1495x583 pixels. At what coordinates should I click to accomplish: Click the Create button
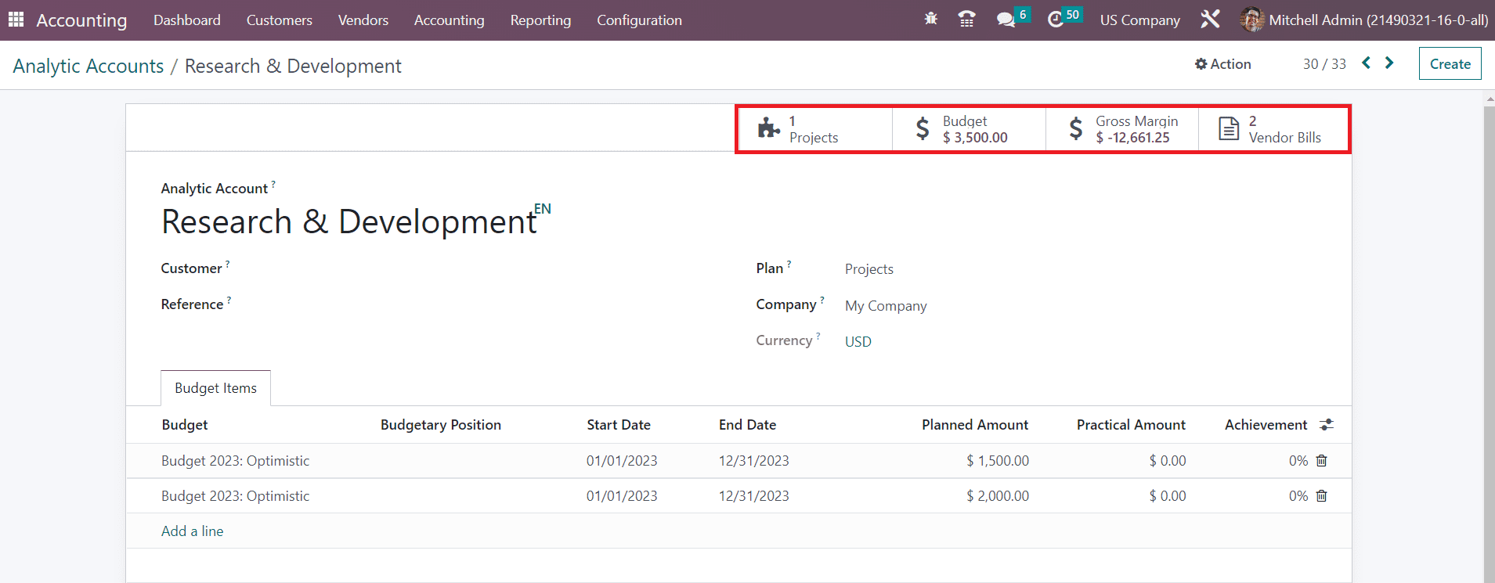1450,64
